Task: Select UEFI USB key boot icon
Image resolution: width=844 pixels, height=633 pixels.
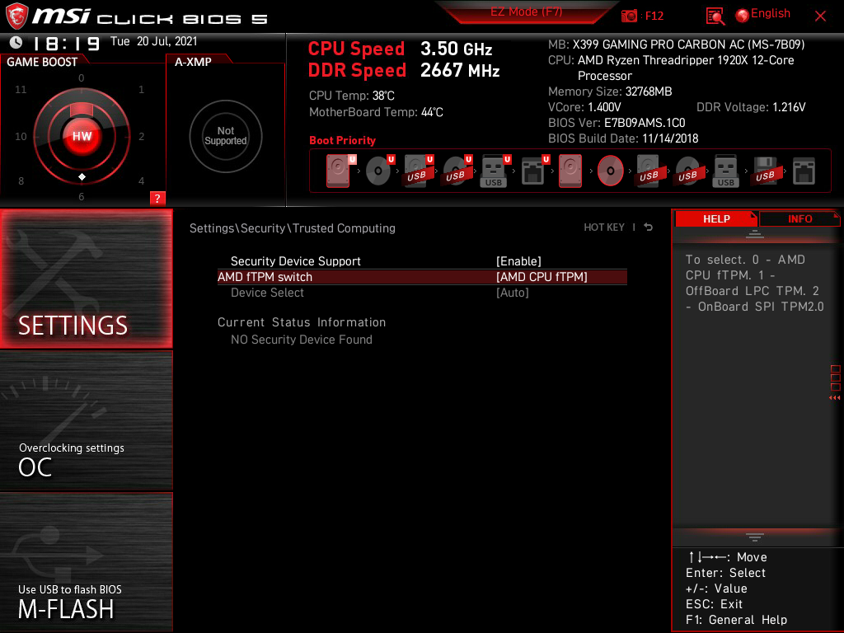Action: 495,171
